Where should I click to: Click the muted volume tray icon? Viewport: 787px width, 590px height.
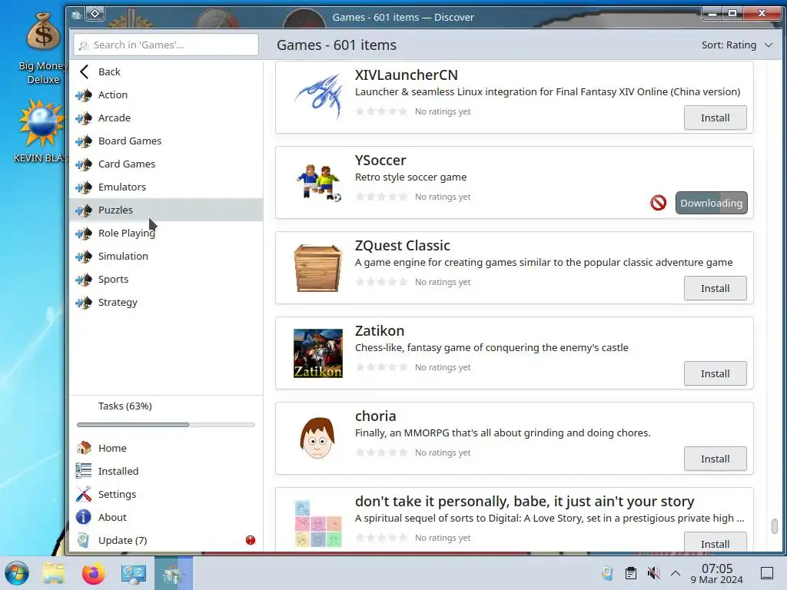click(653, 573)
